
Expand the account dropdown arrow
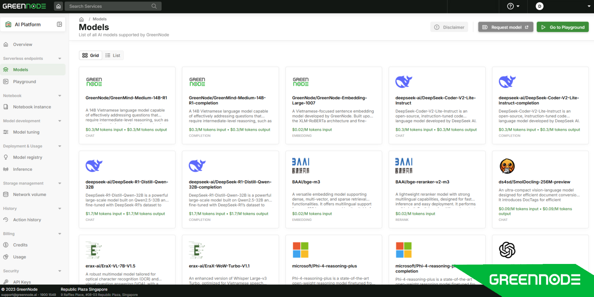pos(589,6)
